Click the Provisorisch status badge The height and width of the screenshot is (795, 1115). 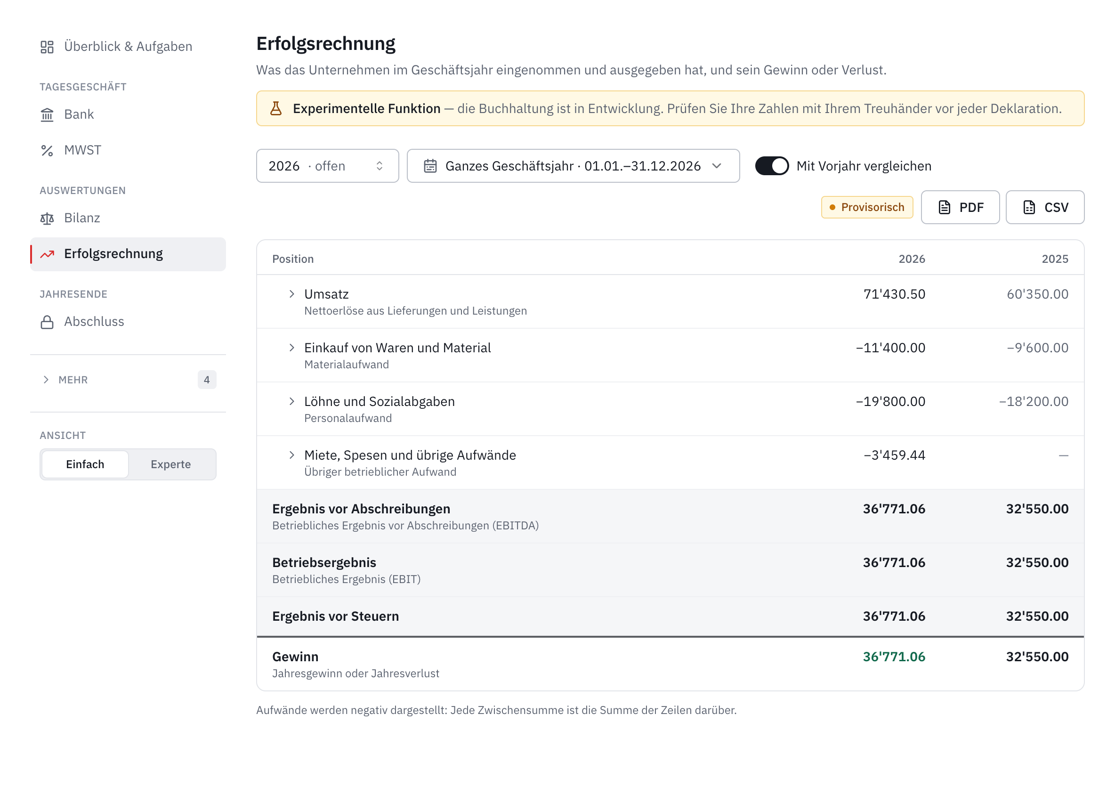(867, 208)
